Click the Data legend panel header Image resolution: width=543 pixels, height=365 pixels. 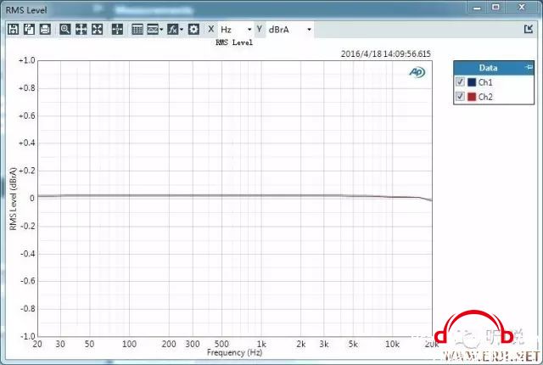point(494,68)
